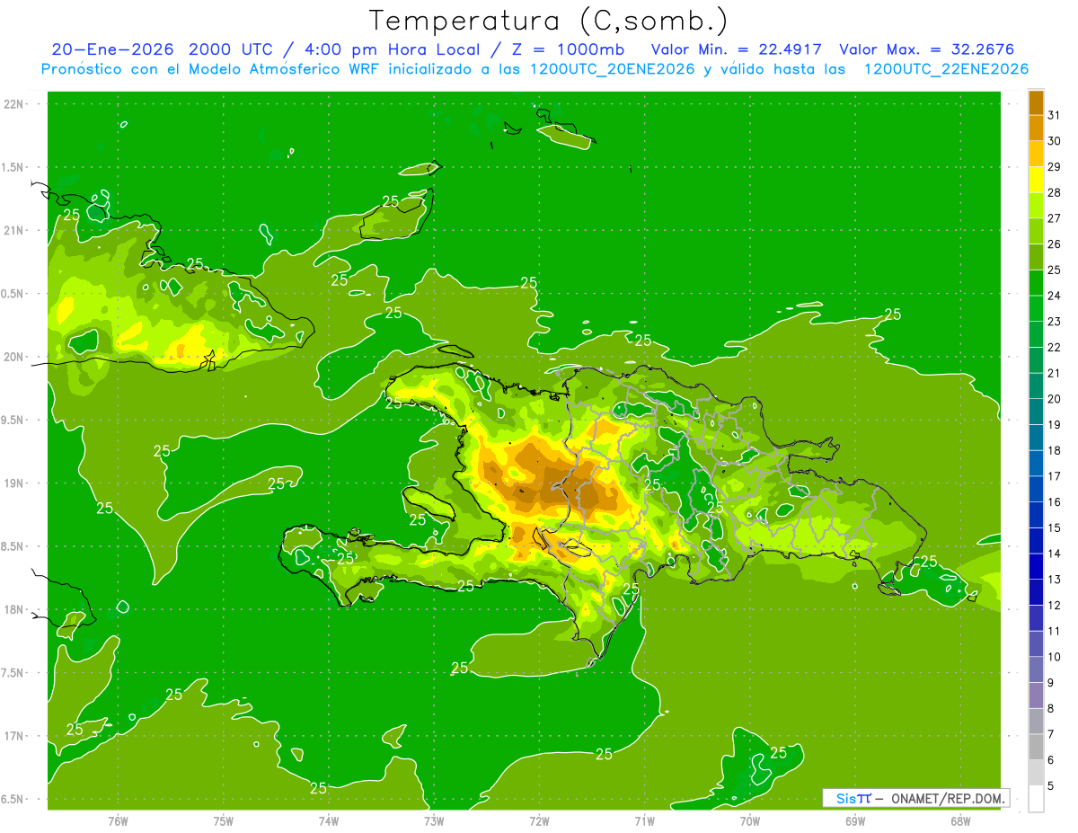Click legend value 13 on the color scale
Viewport: 1078px width, 833px height.
tap(1054, 580)
